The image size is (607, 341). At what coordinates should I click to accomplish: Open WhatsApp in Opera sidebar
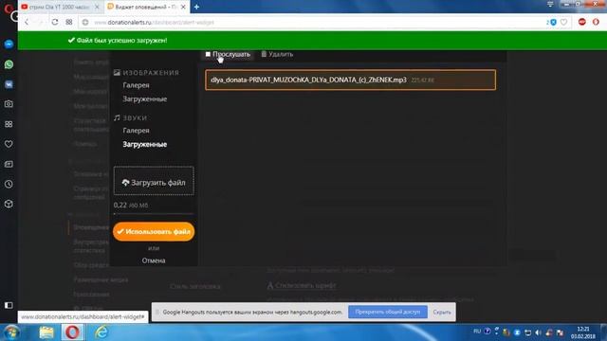(x=9, y=64)
